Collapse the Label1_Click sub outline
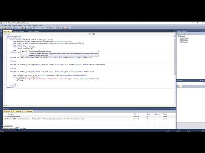205x153 pixels. coord(6,57)
